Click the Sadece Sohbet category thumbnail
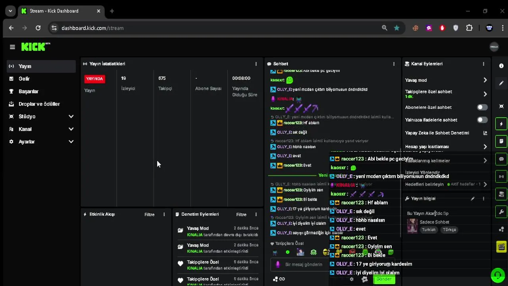 coord(412,226)
